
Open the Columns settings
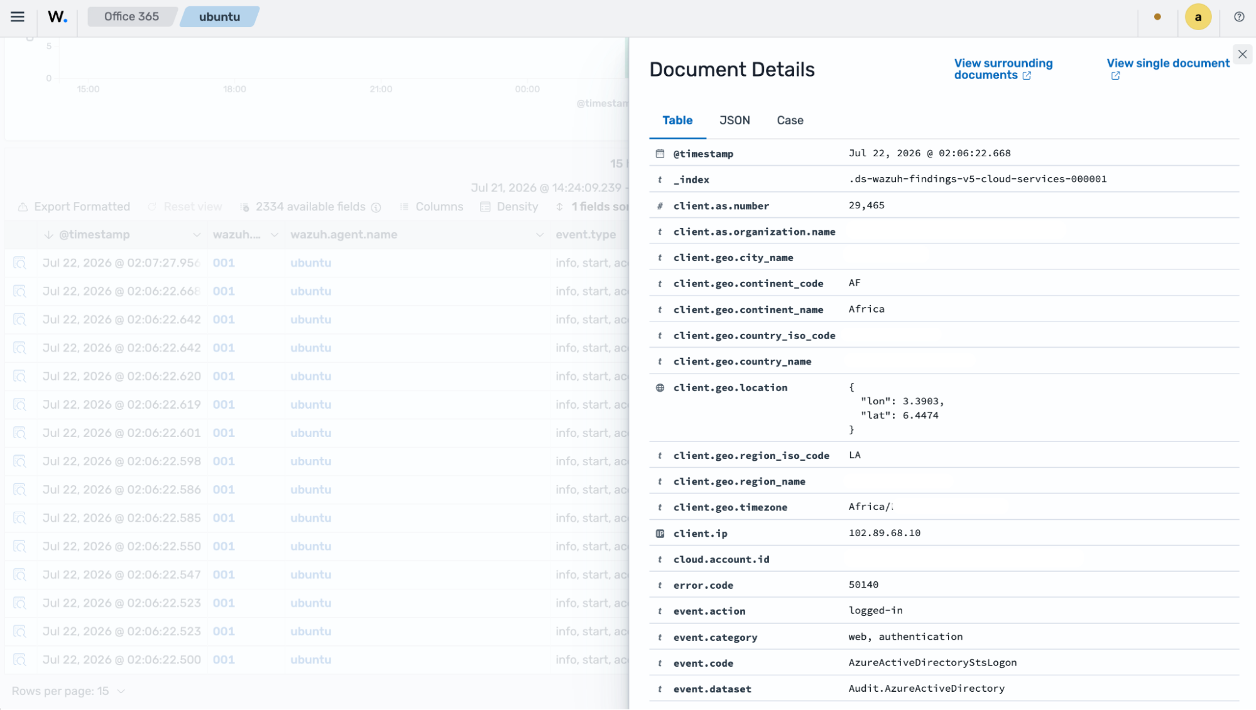(x=432, y=207)
